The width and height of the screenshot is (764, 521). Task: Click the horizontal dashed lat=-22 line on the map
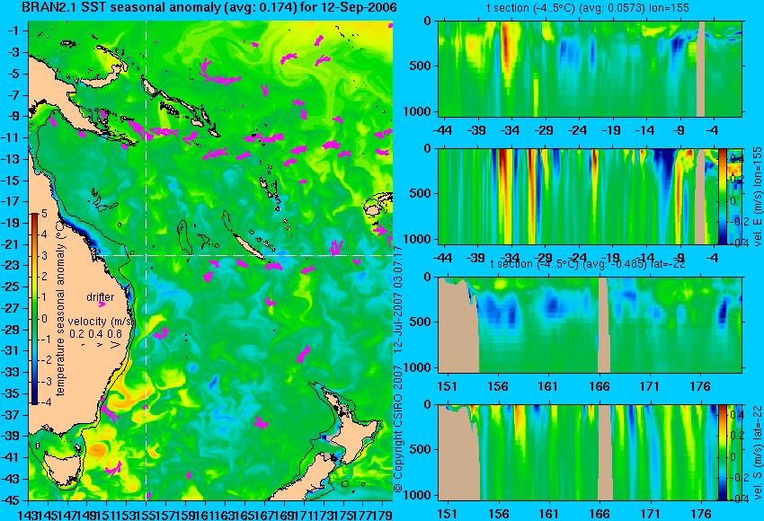point(244,256)
